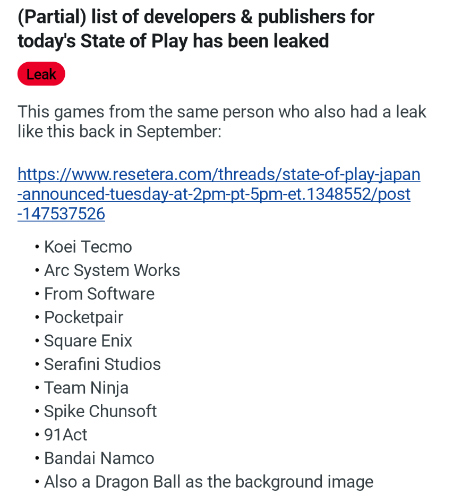
Task: Select the Pocketpair list entry
Action: tap(83, 317)
